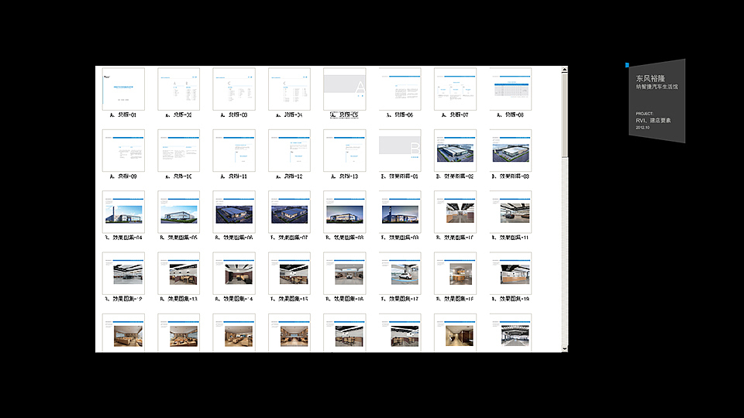Image resolution: width=744 pixels, height=418 pixels.
Task: View dusk facade thumbnail B. 效果图集-08
Action: coord(344,212)
